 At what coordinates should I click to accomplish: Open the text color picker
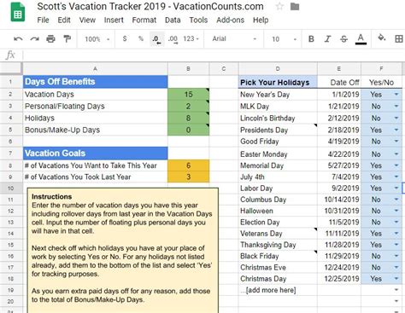coord(361,39)
